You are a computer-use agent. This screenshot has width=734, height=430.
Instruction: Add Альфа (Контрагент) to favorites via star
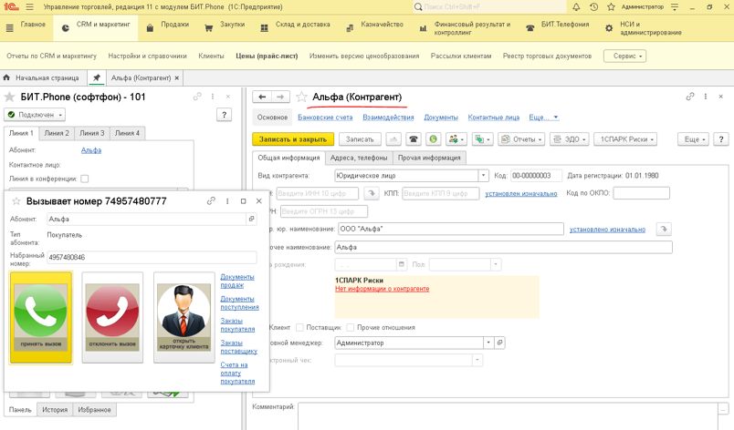pos(301,97)
